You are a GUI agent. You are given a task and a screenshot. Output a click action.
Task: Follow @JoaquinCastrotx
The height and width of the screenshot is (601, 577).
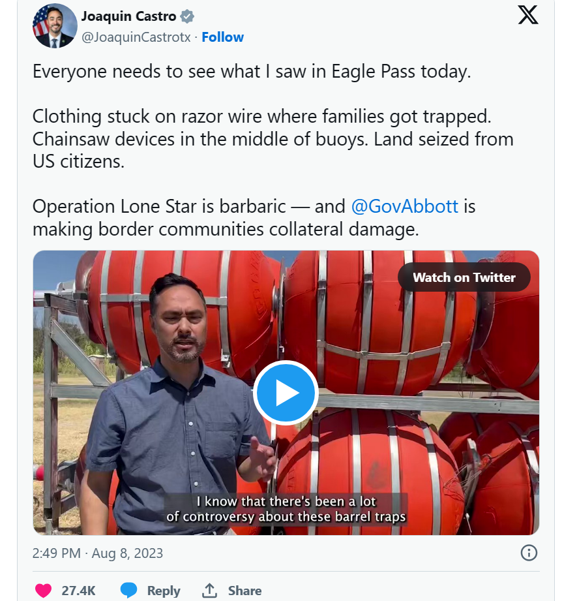coord(222,37)
